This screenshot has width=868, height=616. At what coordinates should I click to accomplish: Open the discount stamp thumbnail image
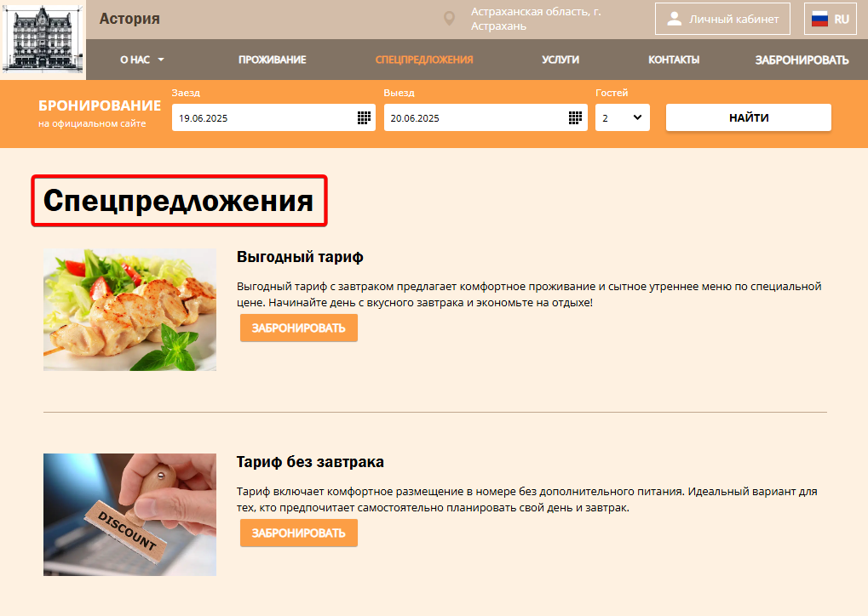pyautogui.click(x=130, y=515)
